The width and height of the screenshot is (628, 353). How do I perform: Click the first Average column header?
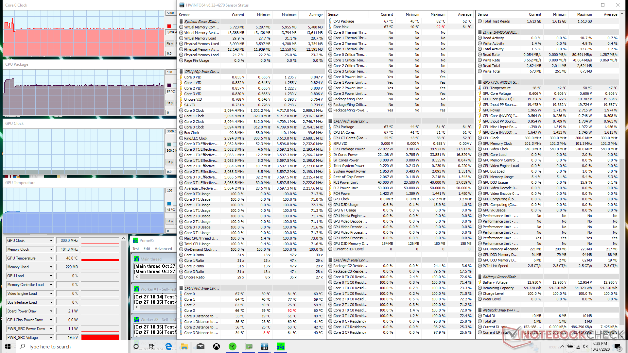coord(311,15)
